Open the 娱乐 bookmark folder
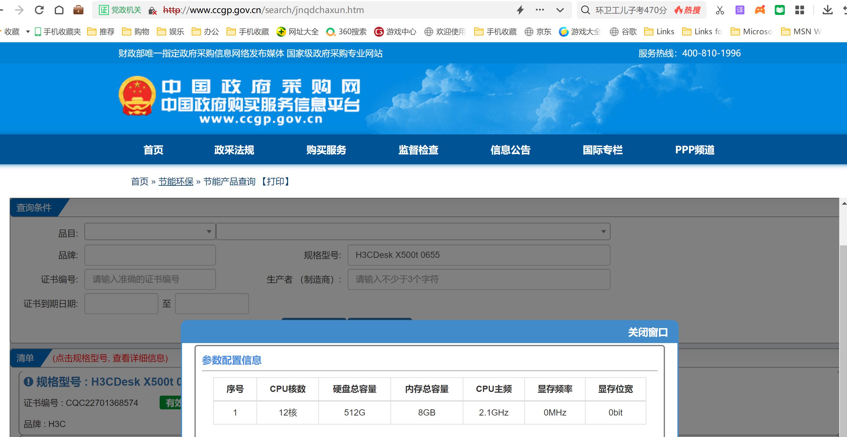This screenshot has height=437, width=847. tap(171, 32)
